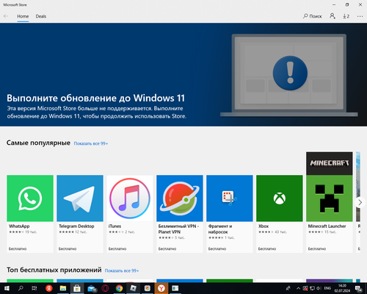Open the iTunes app tile
This screenshot has height=294, width=367.
(x=130, y=214)
